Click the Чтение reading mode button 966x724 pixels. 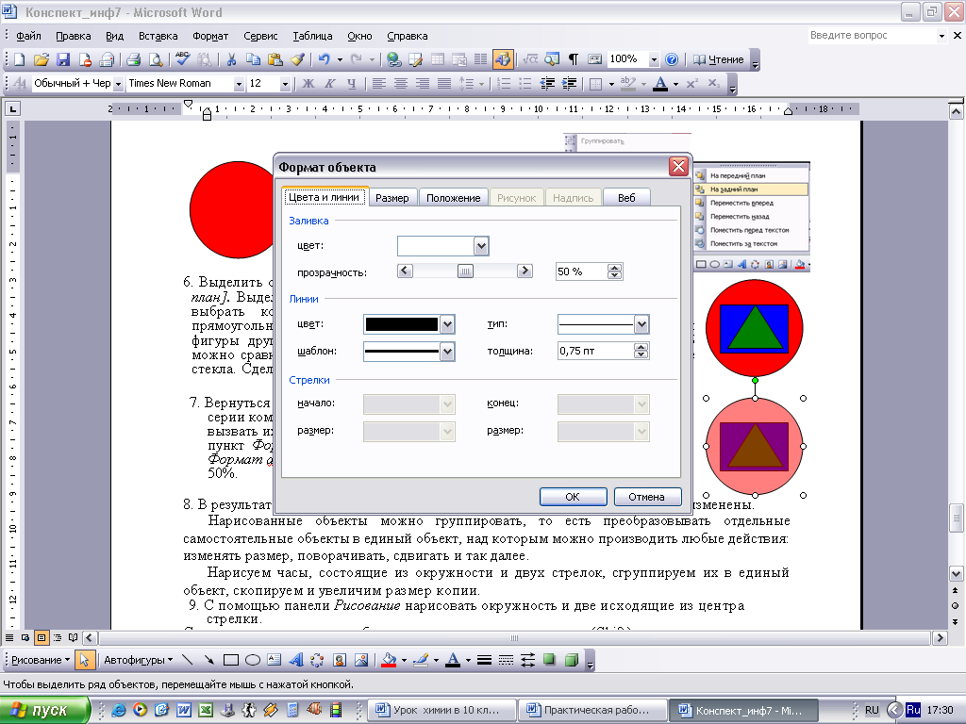point(718,59)
